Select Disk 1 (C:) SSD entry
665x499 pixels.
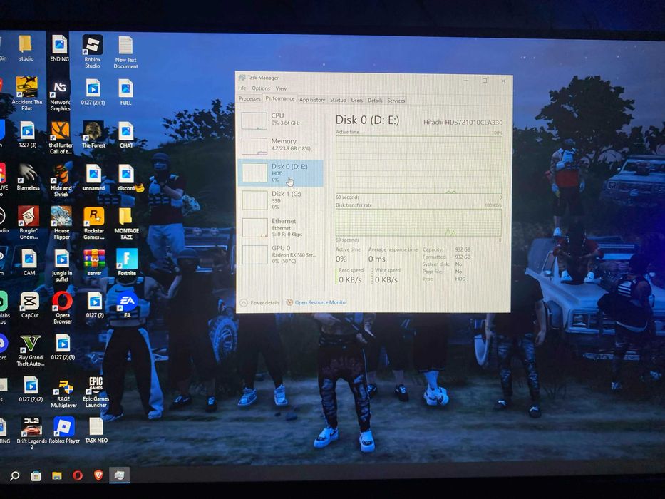[281, 200]
